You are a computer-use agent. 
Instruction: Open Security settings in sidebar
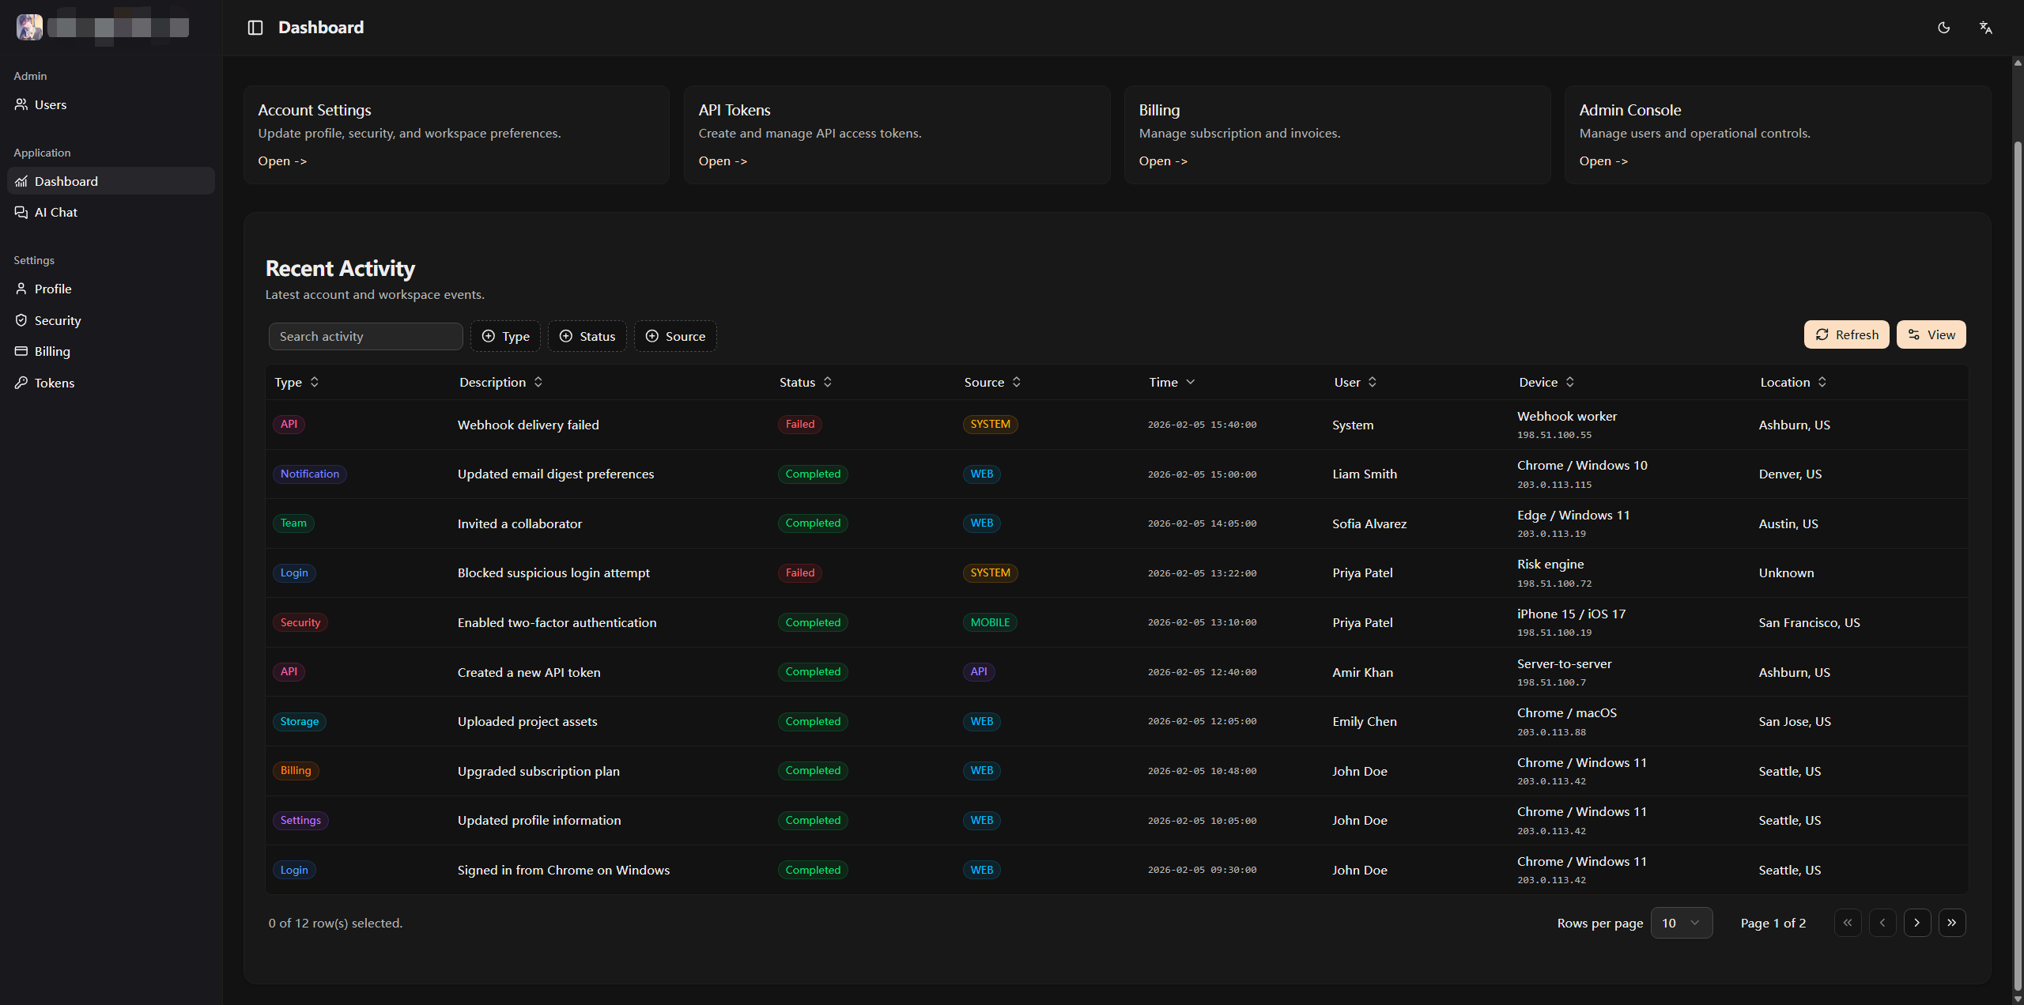57,320
